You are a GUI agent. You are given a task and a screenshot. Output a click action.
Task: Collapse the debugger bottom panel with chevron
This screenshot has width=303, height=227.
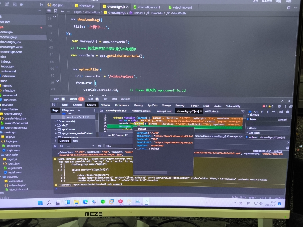[x=282, y=101]
